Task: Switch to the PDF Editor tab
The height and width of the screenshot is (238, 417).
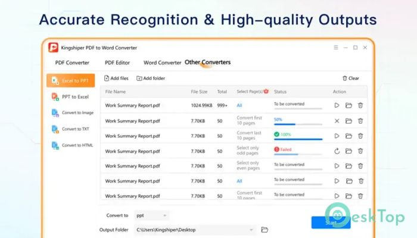Action: point(117,62)
